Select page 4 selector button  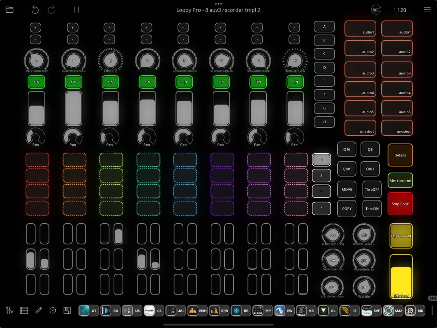click(x=321, y=208)
